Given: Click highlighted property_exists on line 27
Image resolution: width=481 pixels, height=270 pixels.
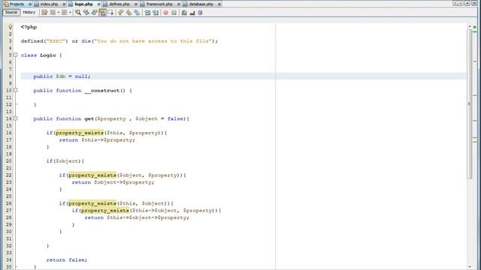Looking at the screenshot, I should pyautogui.click(x=105, y=210).
